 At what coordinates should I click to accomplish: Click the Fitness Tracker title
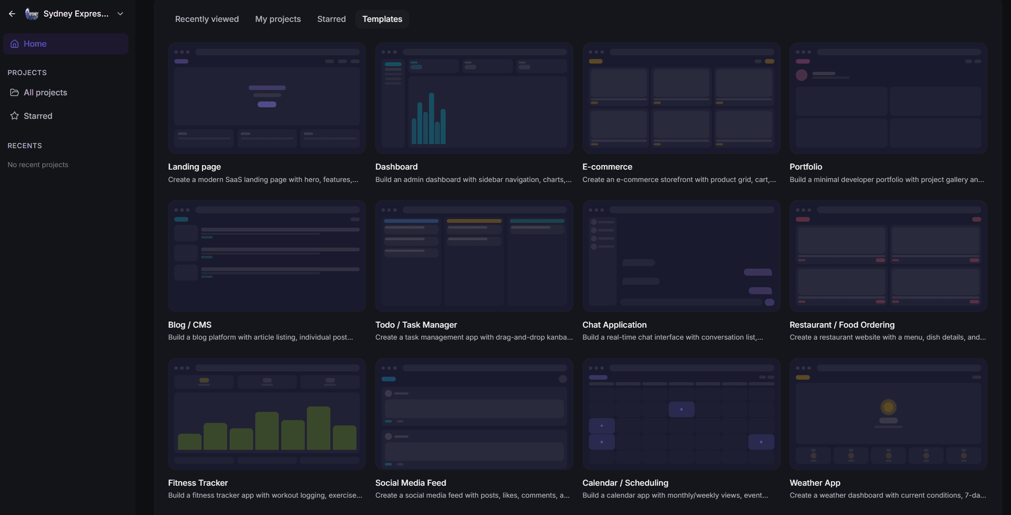tap(198, 483)
